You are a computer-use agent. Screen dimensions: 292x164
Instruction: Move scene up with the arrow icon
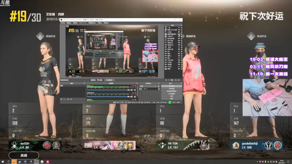[x=68, y=99]
